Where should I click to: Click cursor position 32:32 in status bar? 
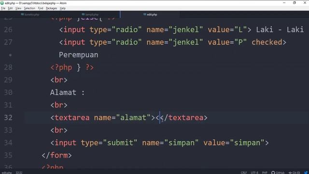pyautogui.click(x=19, y=173)
